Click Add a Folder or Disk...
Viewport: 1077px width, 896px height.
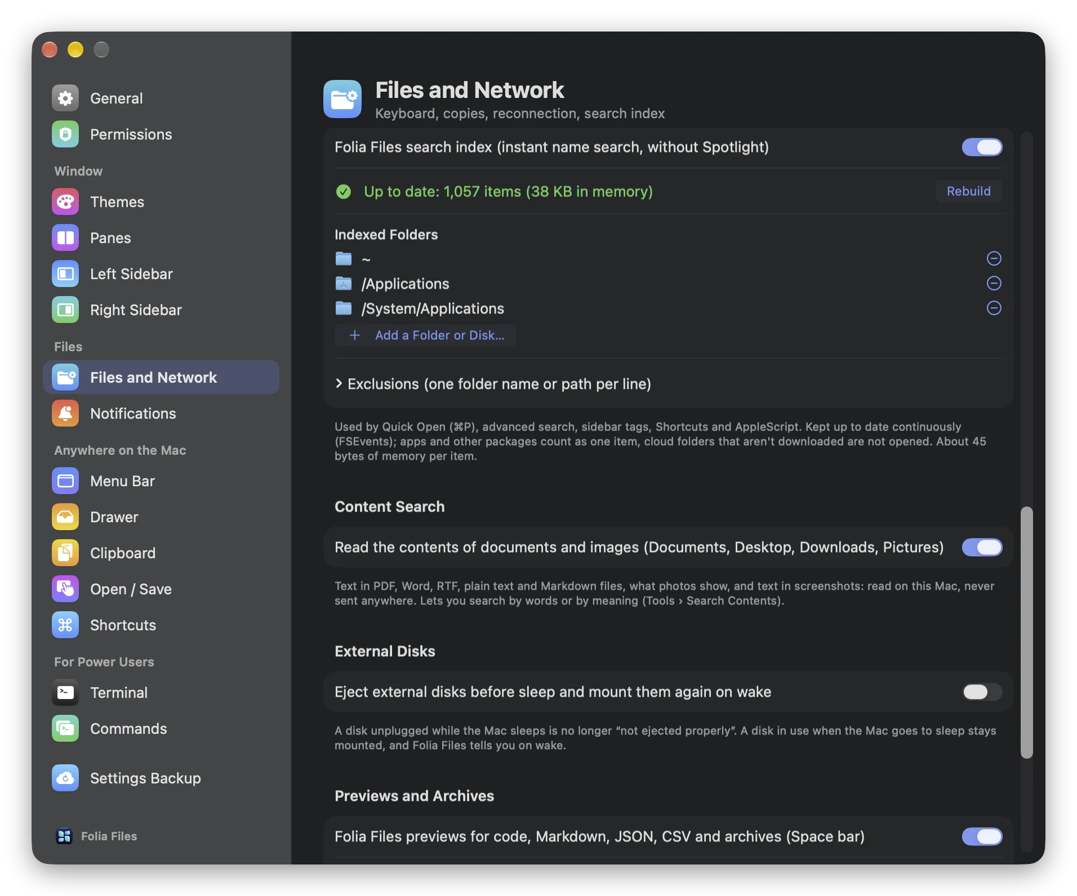(425, 335)
